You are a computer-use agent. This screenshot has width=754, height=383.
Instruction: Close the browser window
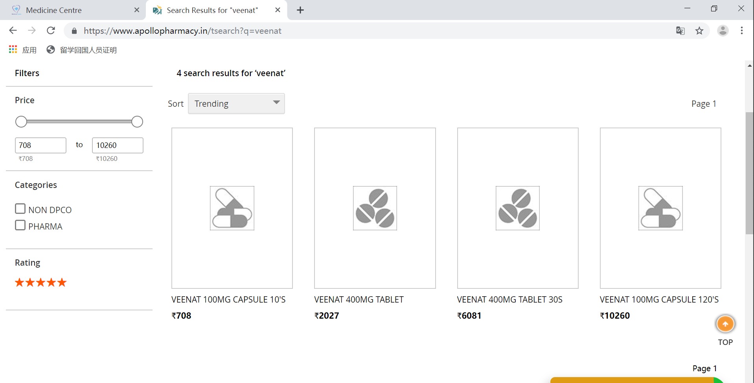point(741,9)
